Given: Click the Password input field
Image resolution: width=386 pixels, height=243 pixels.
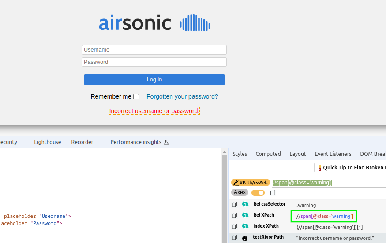Looking at the screenshot, I should (x=154, y=62).
